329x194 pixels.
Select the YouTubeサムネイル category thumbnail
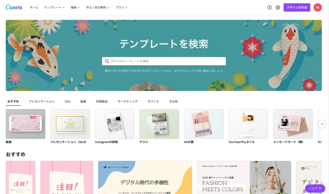(x=248, y=124)
